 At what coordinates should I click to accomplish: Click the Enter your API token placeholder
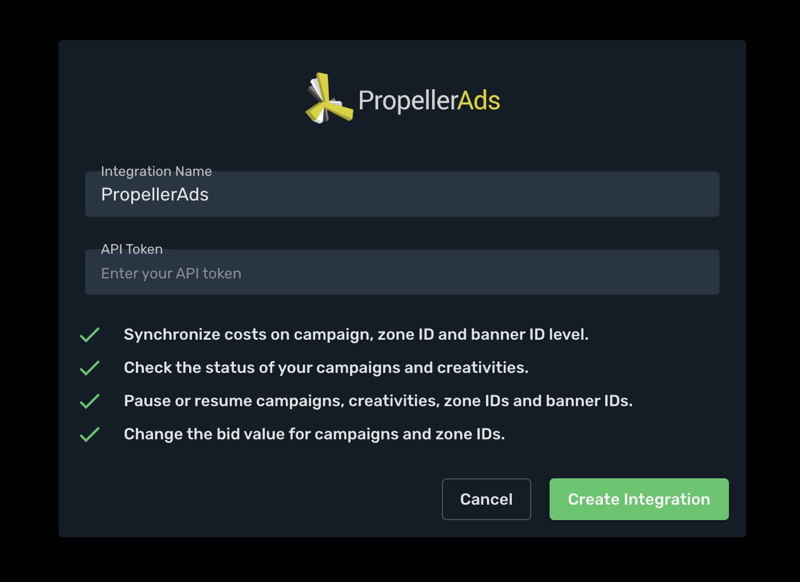(171, 274)
